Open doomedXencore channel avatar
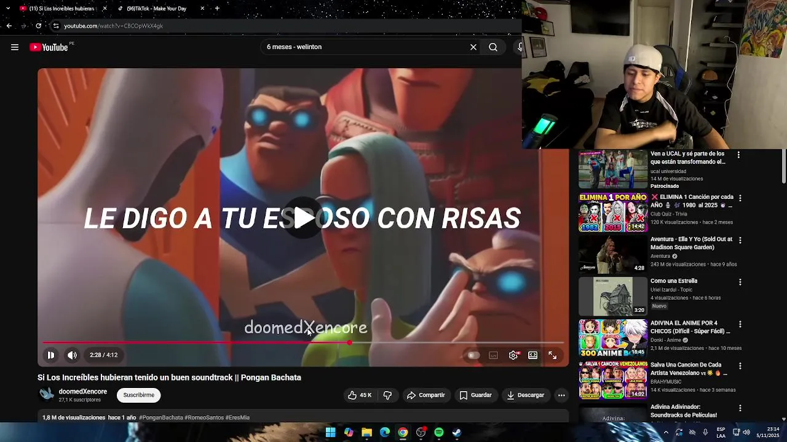The height and width of the screenshot is (442, 787). tap(47, 395)
